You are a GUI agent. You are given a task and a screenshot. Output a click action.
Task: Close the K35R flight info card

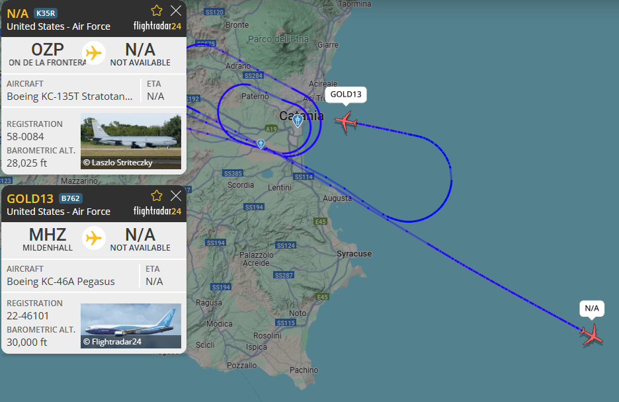coord(176,11)
